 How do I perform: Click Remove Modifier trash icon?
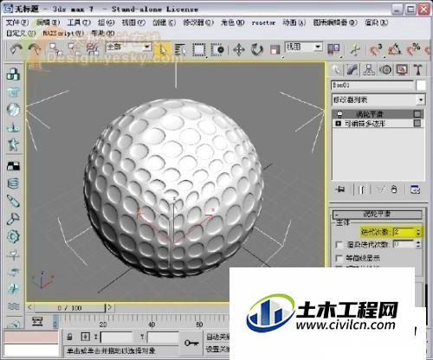[394, 190]
